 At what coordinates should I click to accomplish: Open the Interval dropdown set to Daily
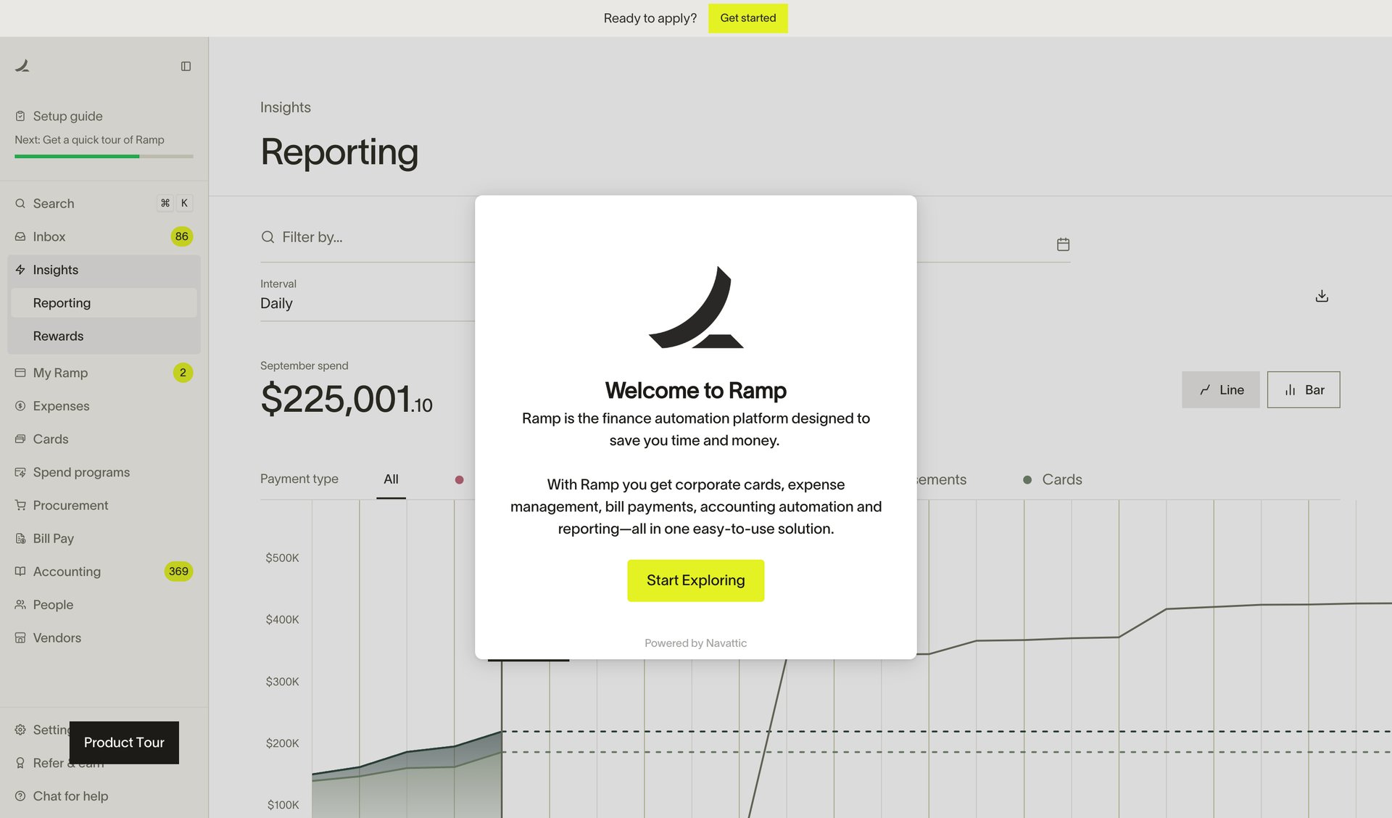[276, 303]
